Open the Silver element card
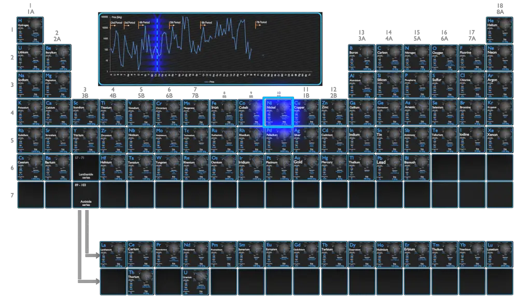Screen dimensions: 531x298 click(306, 140)
